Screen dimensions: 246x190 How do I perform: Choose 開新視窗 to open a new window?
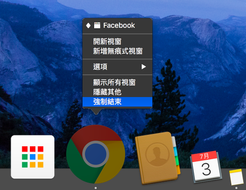click(117, 41)
